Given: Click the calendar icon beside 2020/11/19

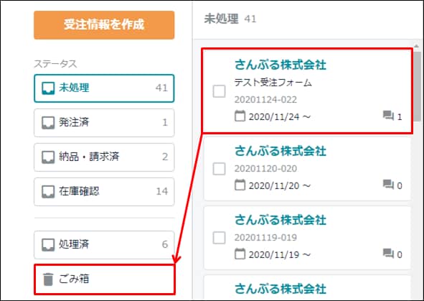Looking at the screenshot, I should click(x=240, y=254).
